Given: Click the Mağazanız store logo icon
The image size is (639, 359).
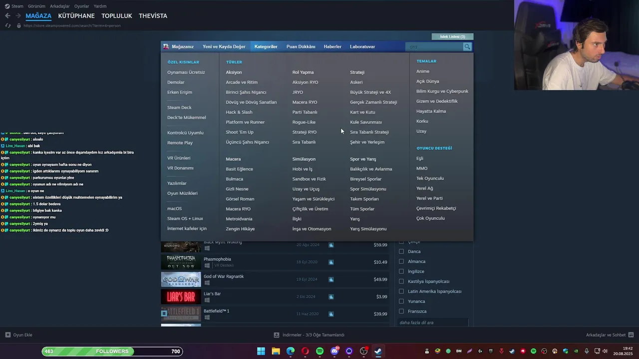Looking at the screenshot, I should coord(166,46).
